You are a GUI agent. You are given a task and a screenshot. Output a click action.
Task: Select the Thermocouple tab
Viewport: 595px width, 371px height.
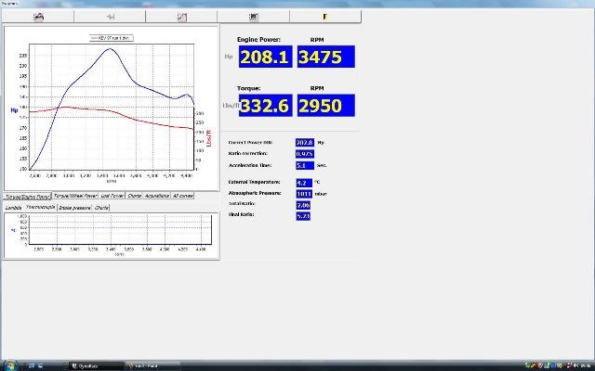(x=41, y=207)
